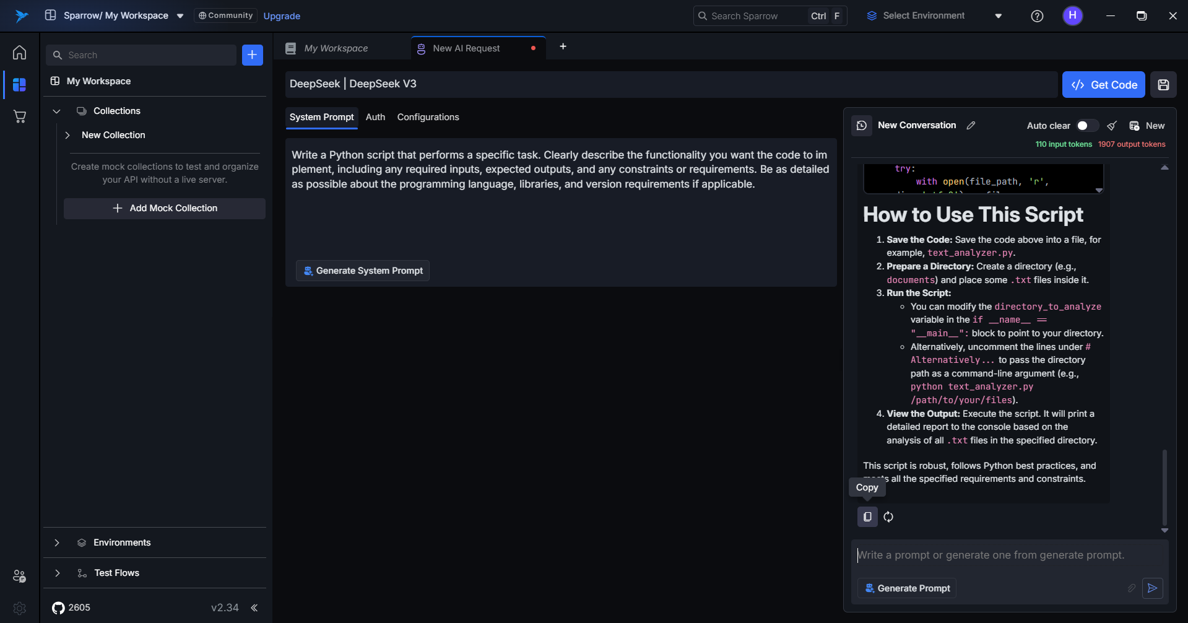Expand the Environments section

pyautogui.click(x=57, y=542)
